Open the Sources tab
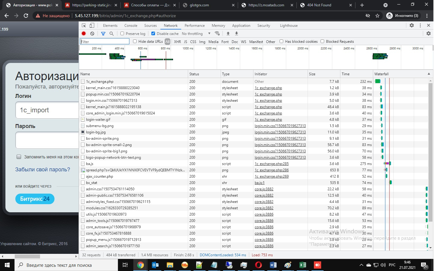434x271 pixels. [x=150, y=26]
